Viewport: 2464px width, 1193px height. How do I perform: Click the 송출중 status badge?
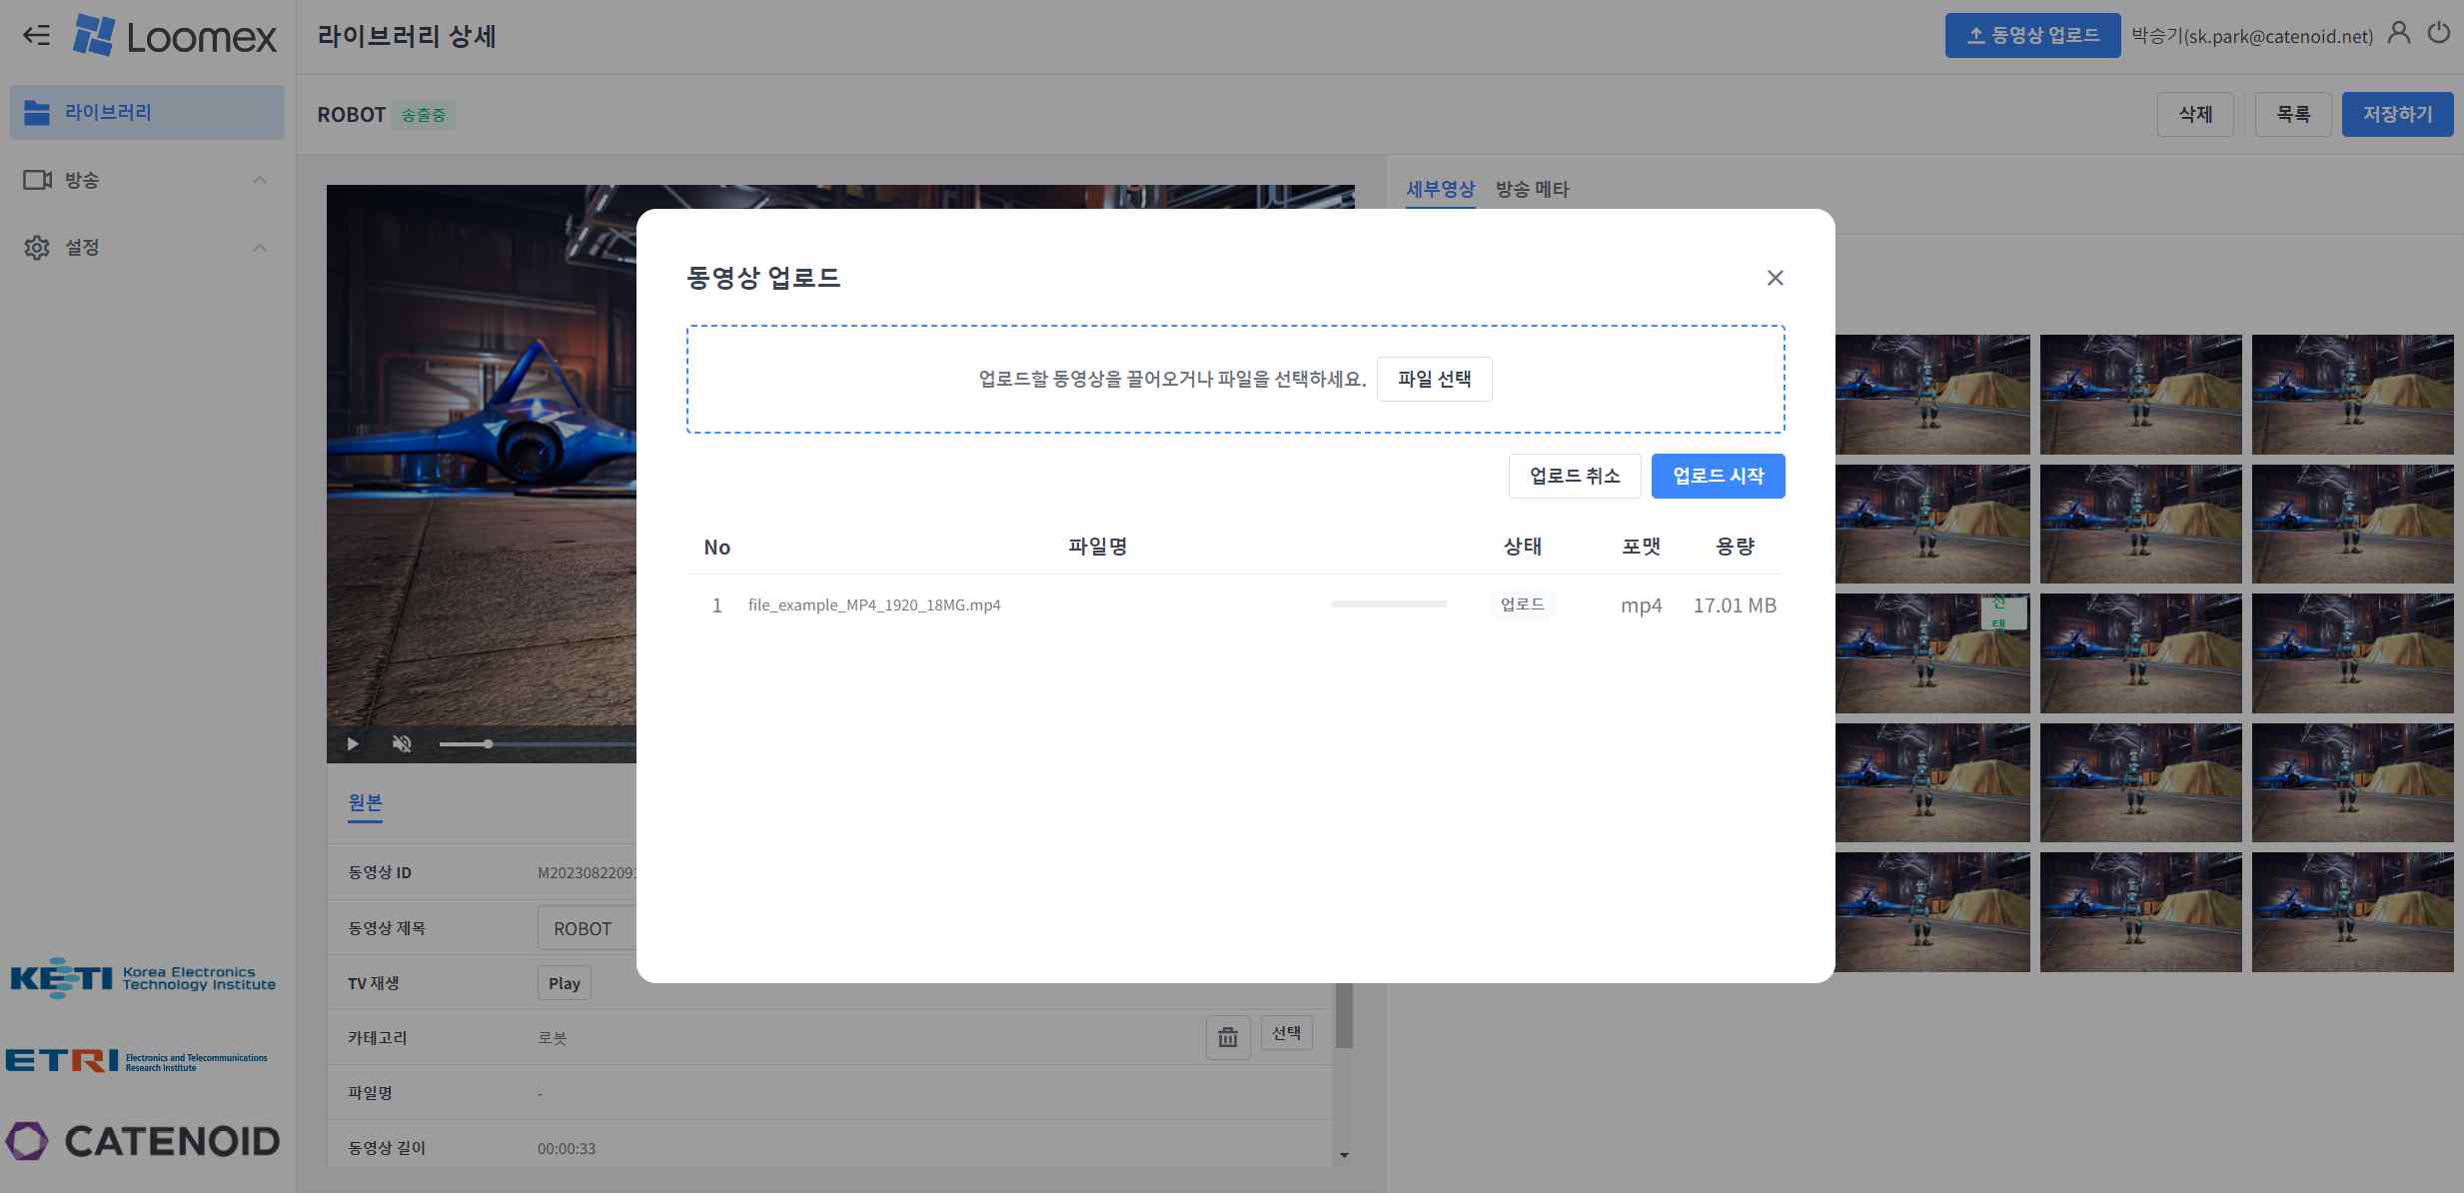point(424,115)
